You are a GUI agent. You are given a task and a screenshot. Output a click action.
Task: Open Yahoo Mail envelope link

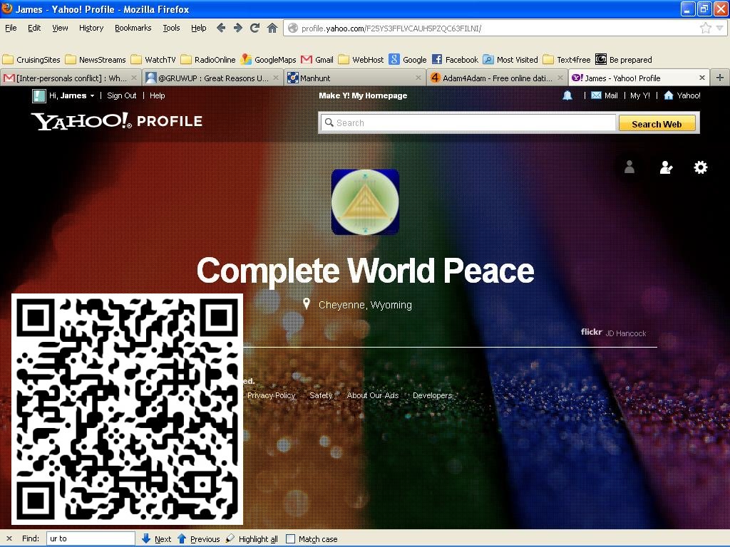[605, 95]
